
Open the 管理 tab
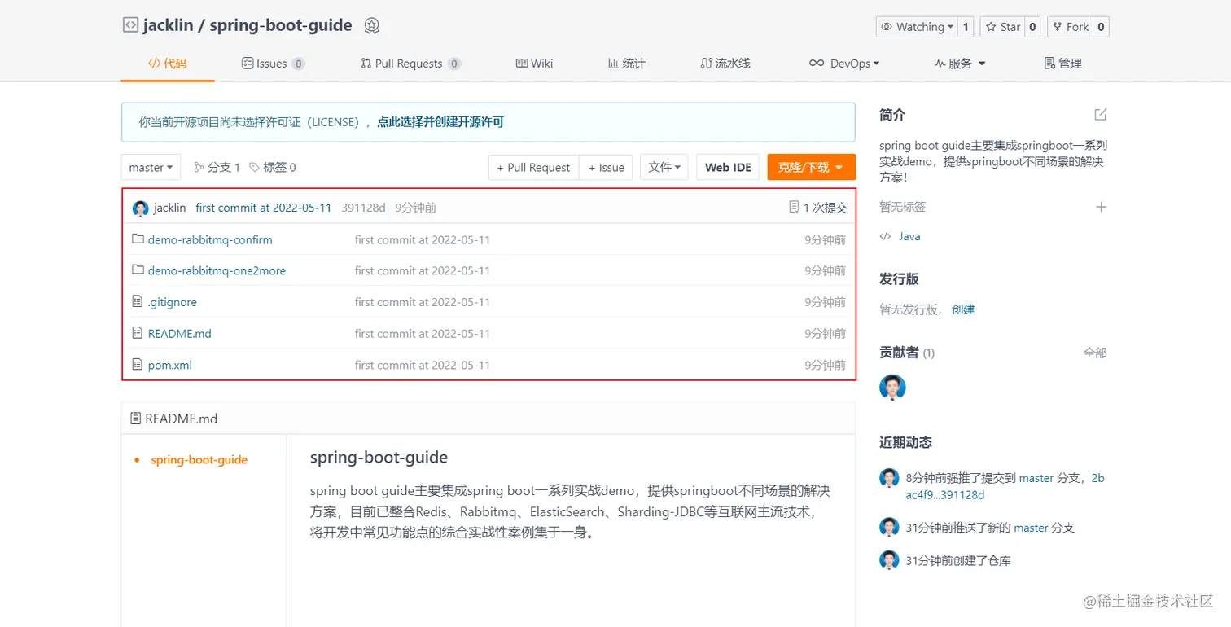[1063, 64]
